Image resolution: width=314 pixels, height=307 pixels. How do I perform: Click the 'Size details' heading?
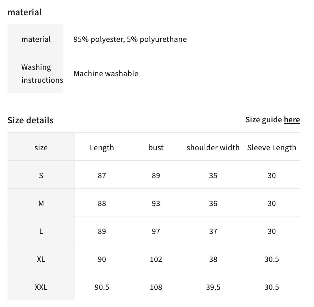pyautogui.click(x=30, y=120)
